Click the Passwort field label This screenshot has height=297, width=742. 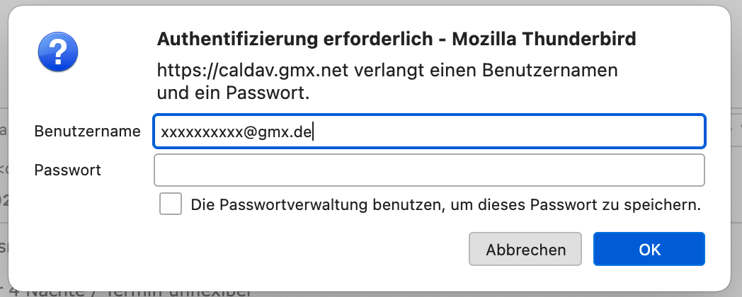67,170
